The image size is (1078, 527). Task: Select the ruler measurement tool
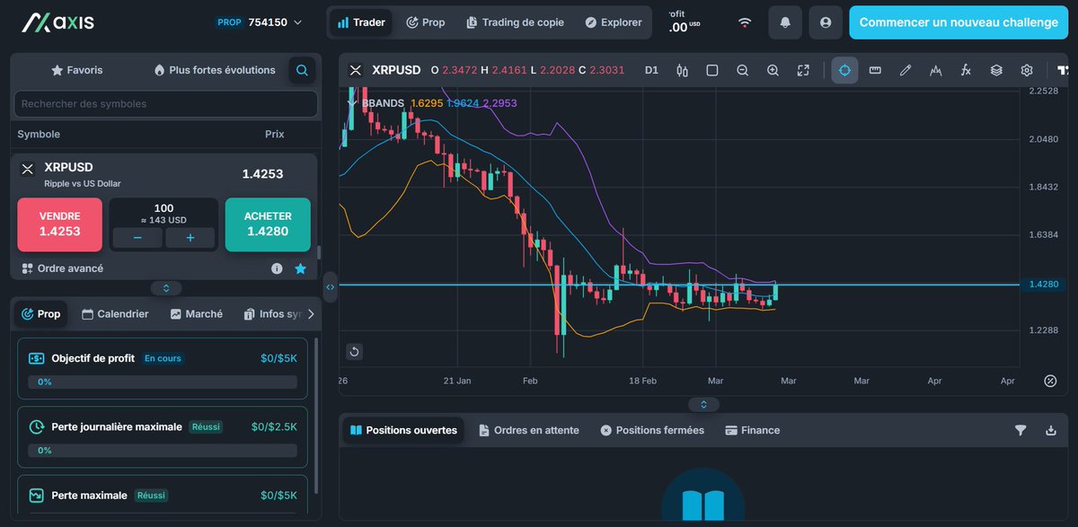(875, 70)
